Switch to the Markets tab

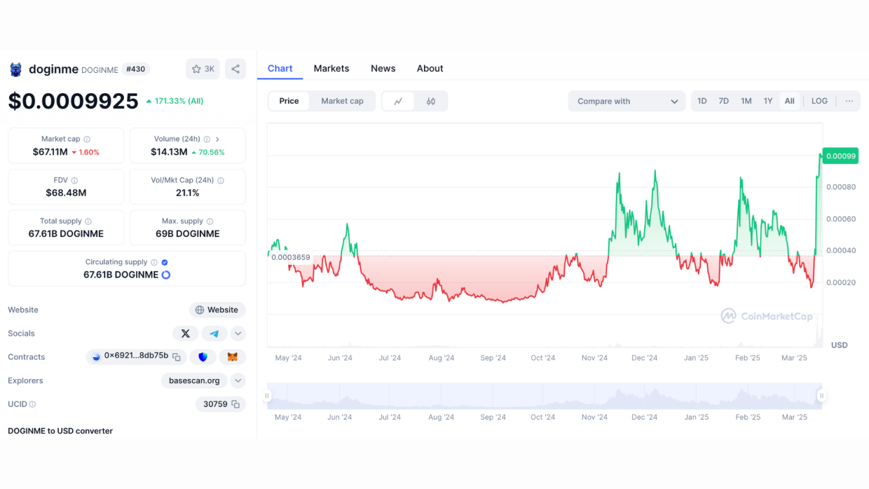pos(331,69)
